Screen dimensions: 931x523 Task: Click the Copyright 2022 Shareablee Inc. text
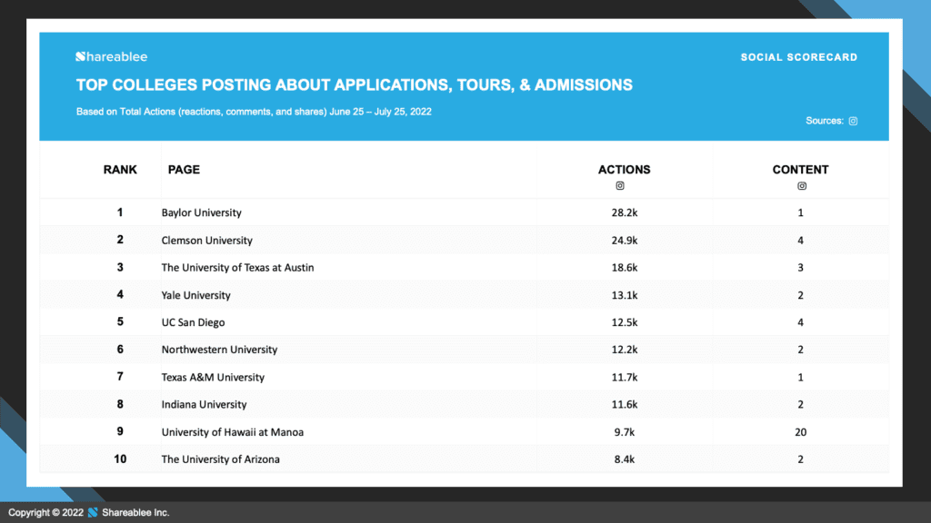coord(89,513)
